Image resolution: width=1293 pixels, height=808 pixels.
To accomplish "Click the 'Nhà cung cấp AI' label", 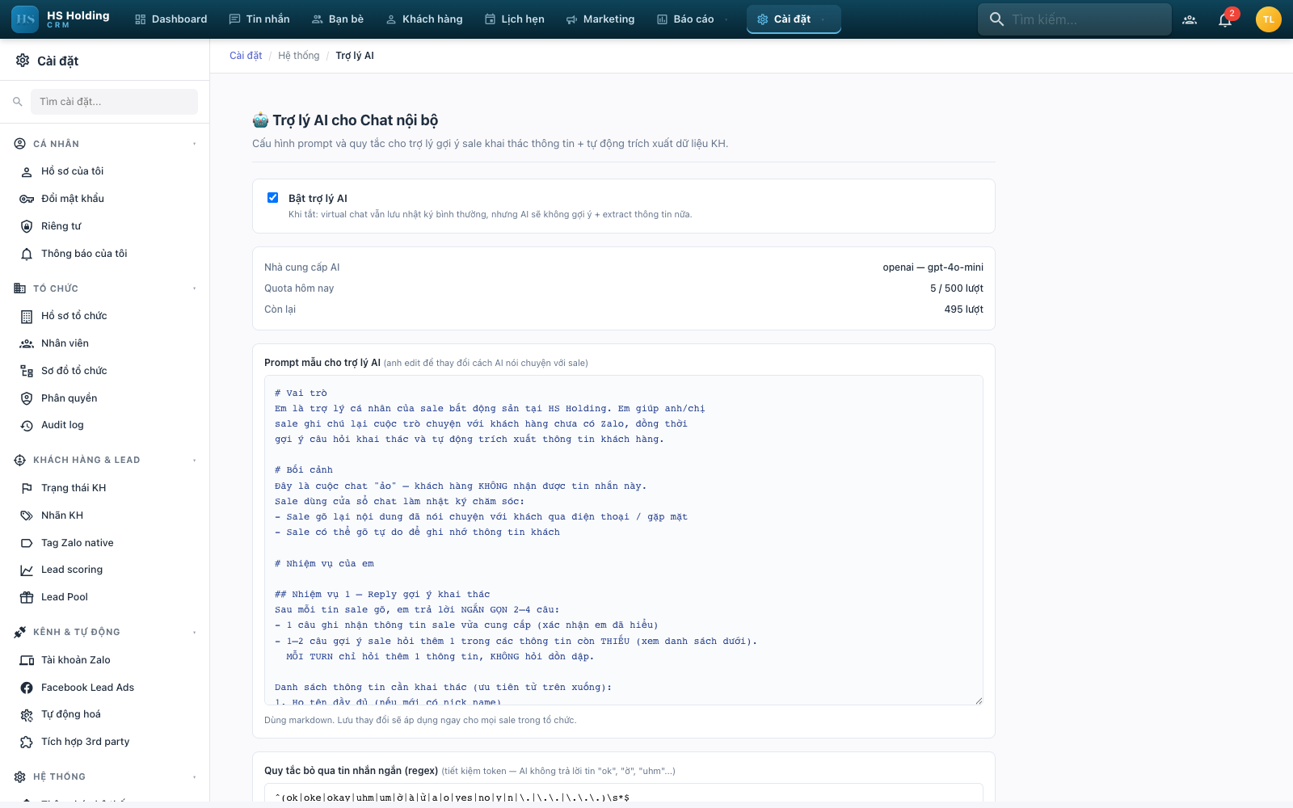I will tap(302, 267).
